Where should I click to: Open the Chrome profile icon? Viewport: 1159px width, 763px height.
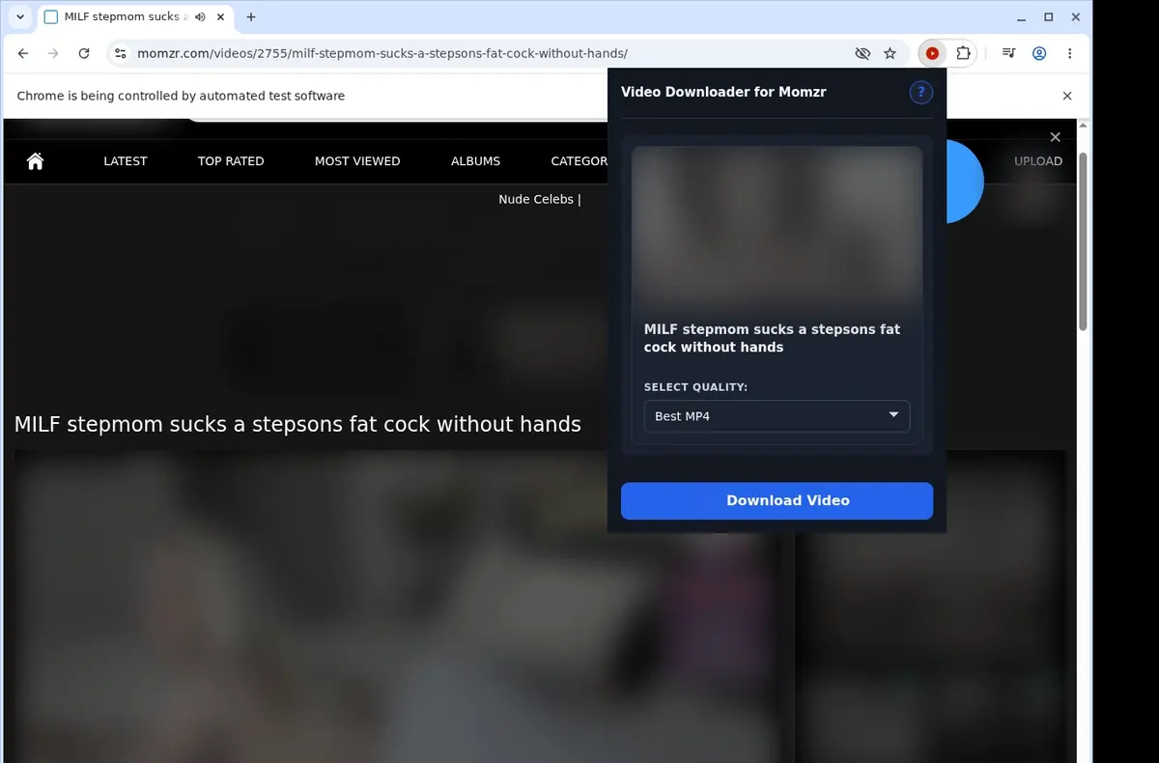coord(1039,54)
